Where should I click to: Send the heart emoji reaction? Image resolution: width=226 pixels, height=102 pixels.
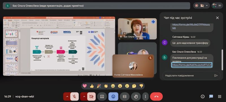pos(84,86)
